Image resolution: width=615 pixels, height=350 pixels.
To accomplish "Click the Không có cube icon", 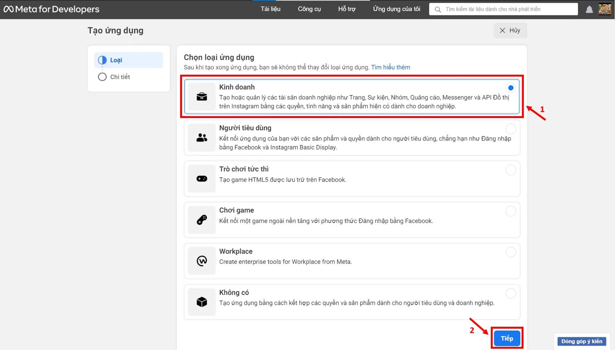I will [202, 302].
